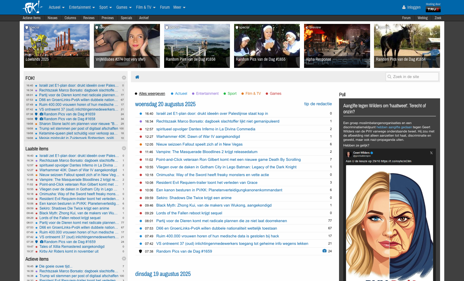Open settings gear of FOK! panel
Viewport: 464px width, 281px height.
pyautogui.click(x=124, y=78)
